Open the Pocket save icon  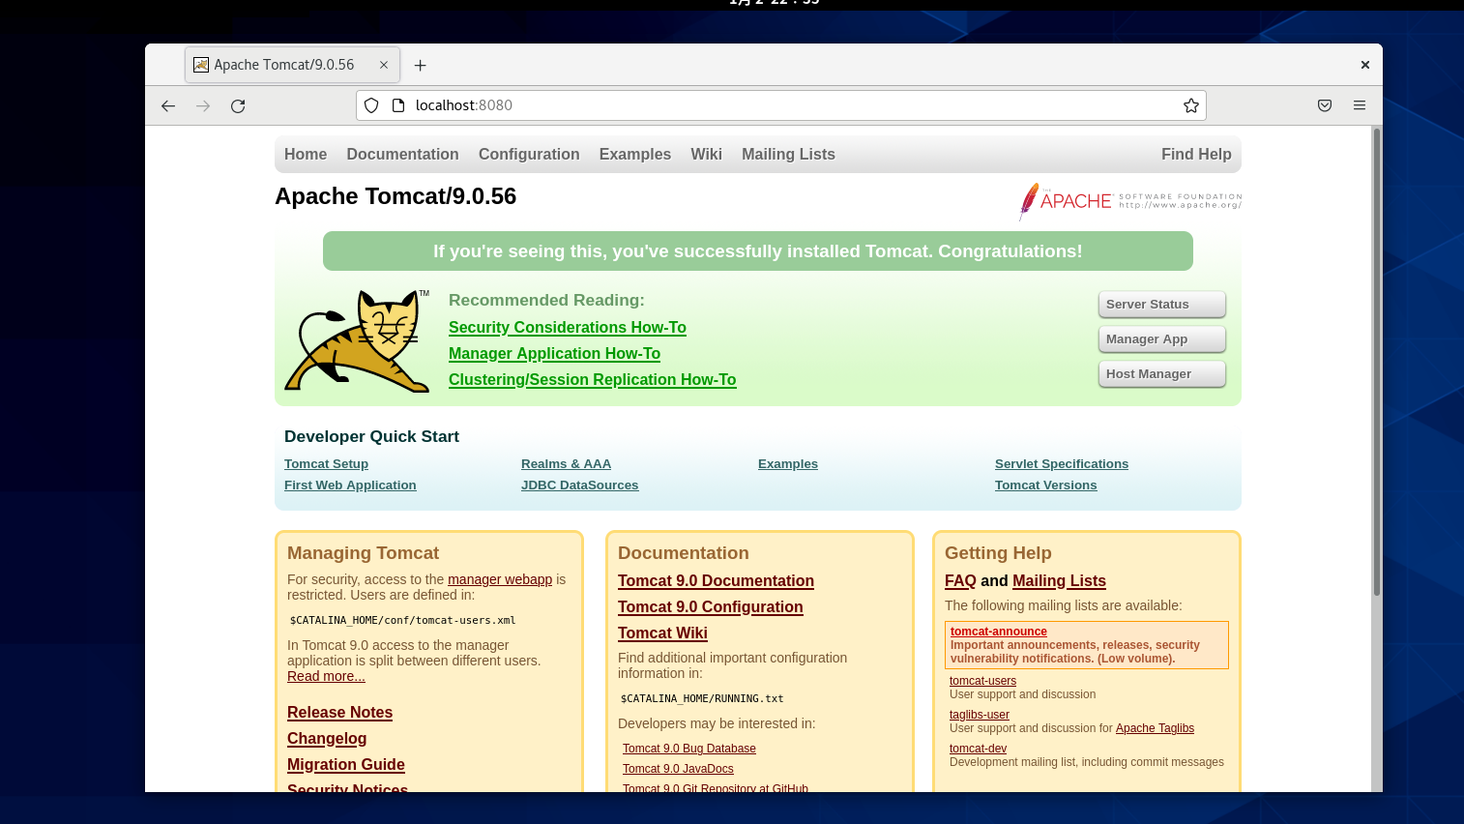coord(1325,105)
